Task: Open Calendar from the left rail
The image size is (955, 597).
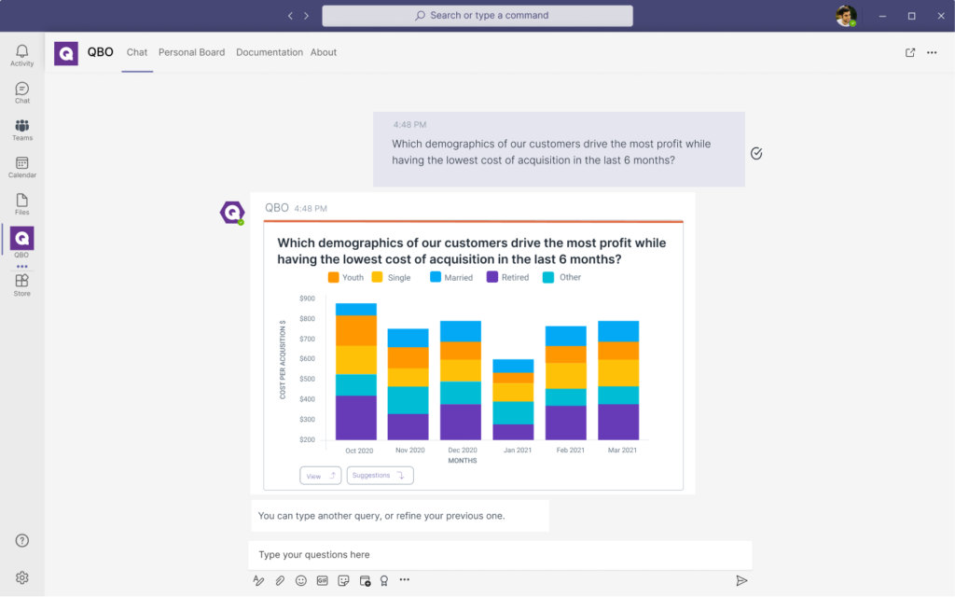Action: [21, 167]
